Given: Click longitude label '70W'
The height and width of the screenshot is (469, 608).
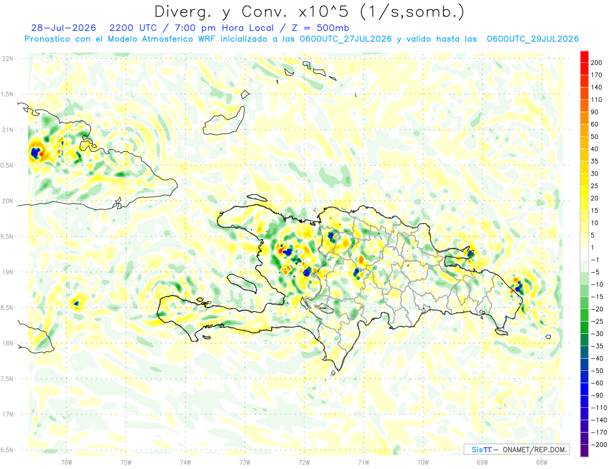Looking at the screenshot, I should (x=423, y=462).
